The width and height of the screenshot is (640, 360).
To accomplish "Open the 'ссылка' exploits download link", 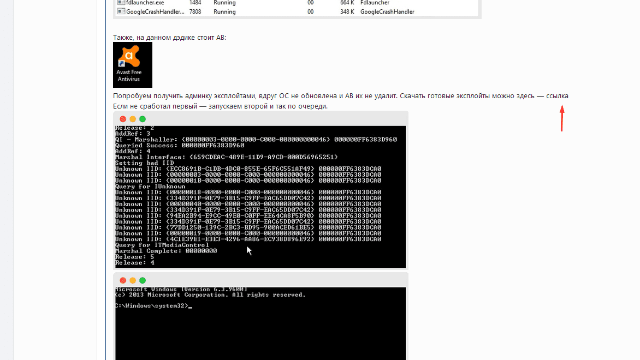I will (x=557, y=96).
